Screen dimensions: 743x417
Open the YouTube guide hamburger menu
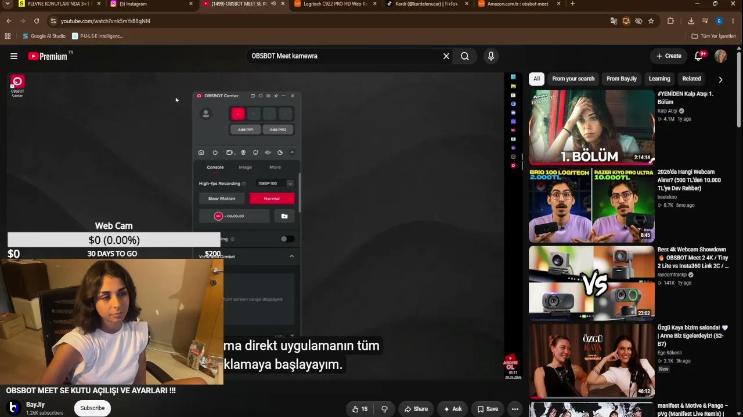click(14, 56)
